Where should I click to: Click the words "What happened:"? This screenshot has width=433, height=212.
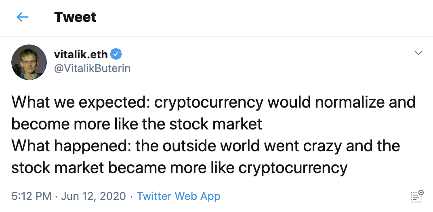pyautogui.click(x=71, y=146)
